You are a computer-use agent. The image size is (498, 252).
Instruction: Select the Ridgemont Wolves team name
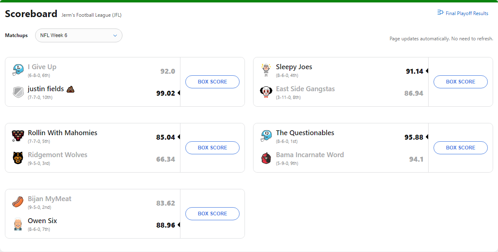(58, 155)
